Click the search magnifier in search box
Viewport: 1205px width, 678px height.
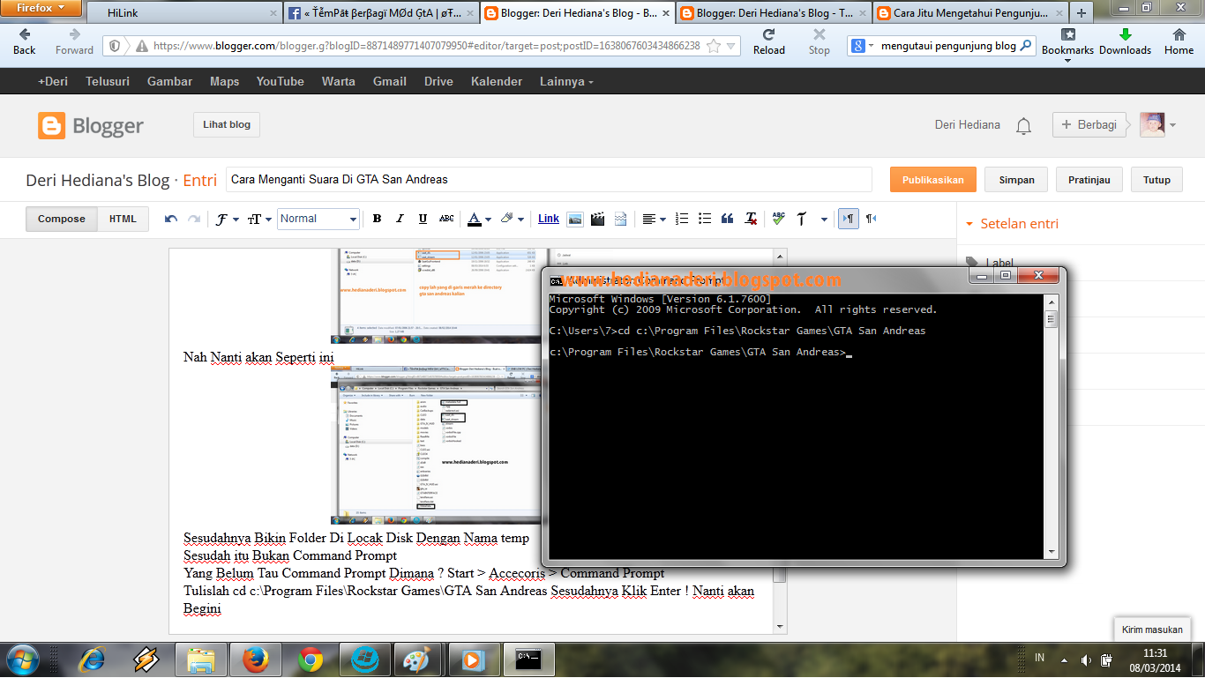pos(1026,46)
